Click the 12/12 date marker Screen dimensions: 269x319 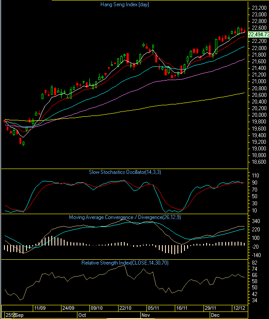click(x=238, y=308)
